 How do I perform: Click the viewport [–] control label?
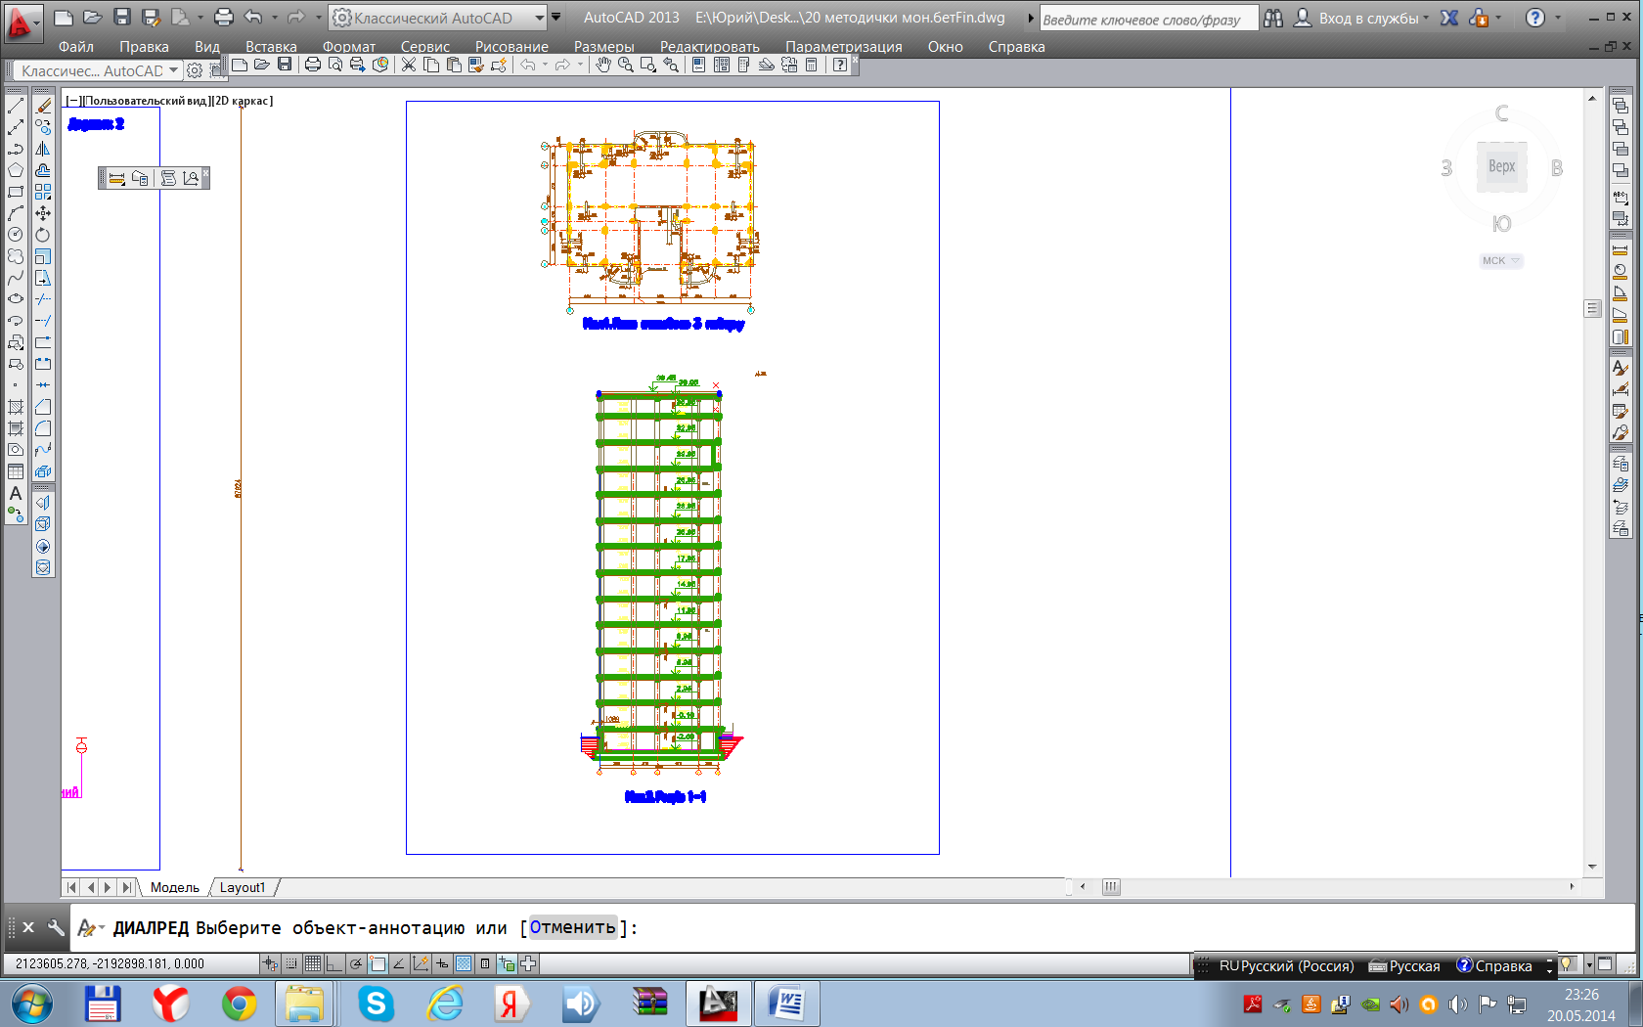73,101
